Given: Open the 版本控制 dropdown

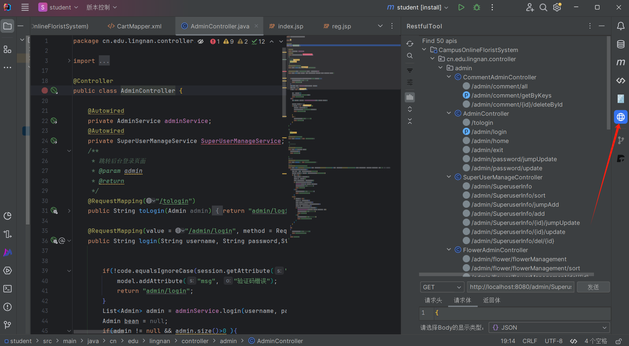Looking at the screenshot, I should point(101,7).
